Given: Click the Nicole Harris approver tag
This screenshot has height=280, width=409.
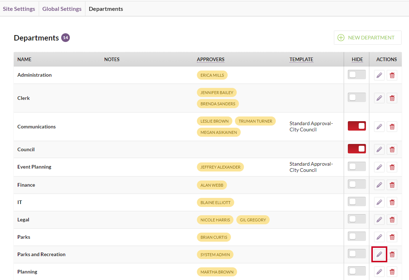Looking at the screenshot, I should point(215,220).
